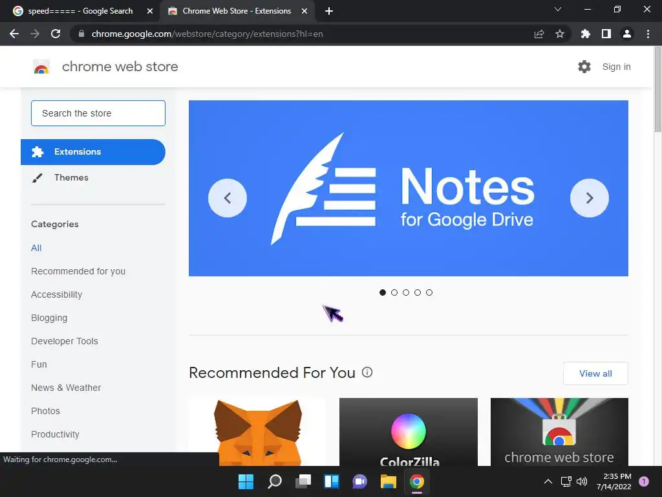
Task: Open the Accessibility category
Action: pos(57,294)
